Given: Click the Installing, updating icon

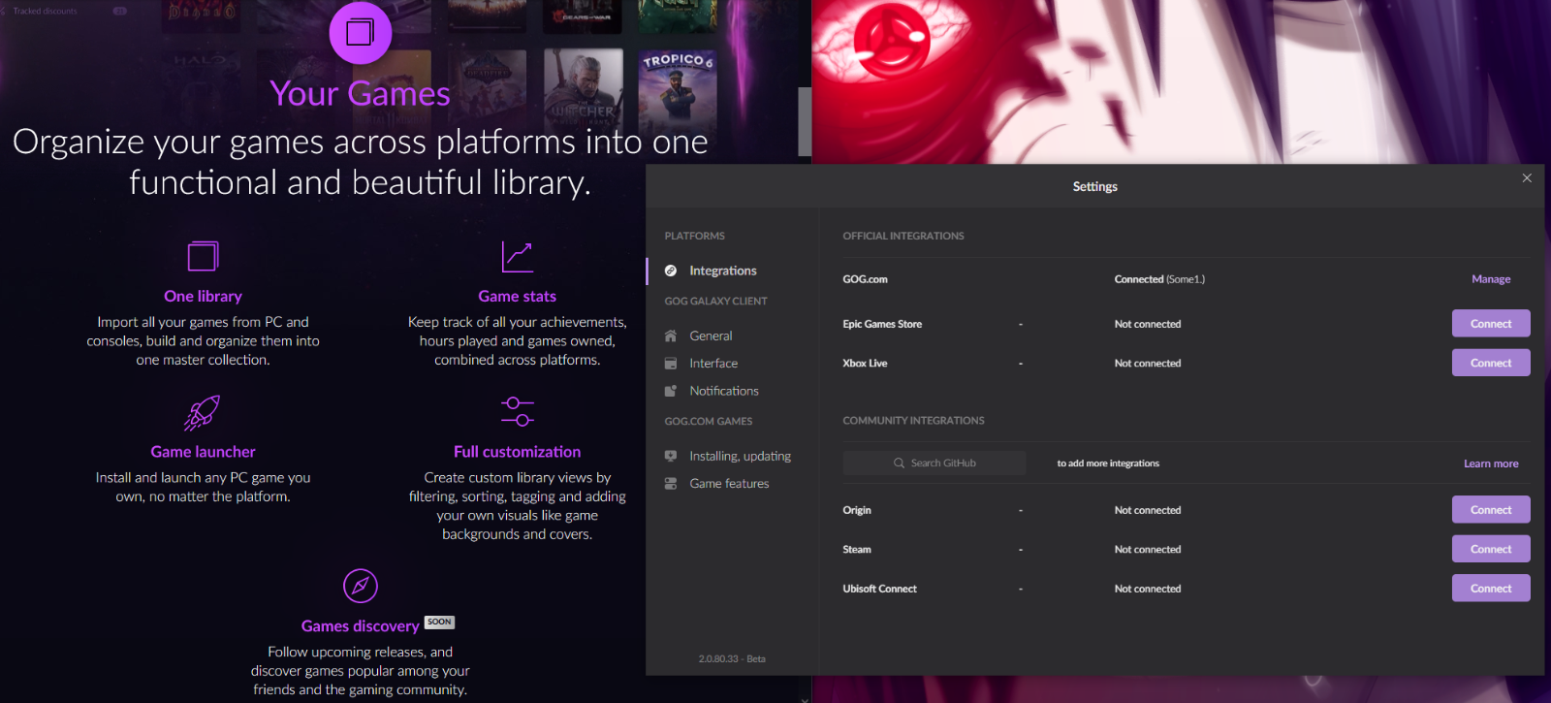Looking at the screenshot, I should tap(671, 456).
